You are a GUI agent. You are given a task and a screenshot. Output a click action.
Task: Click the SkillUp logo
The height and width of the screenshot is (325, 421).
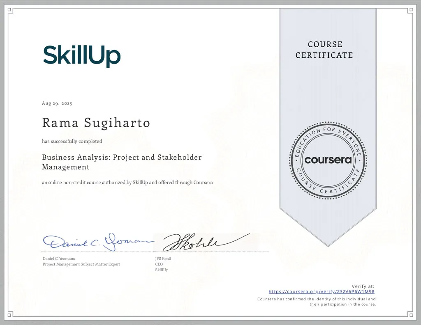click(82, 56)
